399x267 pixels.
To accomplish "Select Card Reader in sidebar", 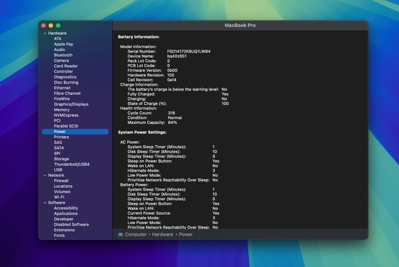I will [x=65, y=66].
